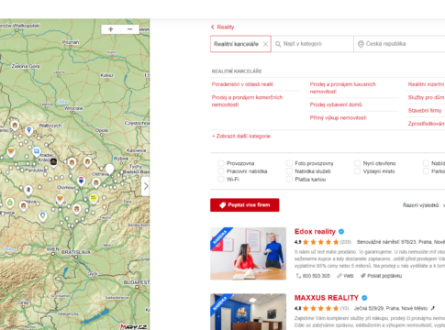The height and width of the screenshot is (330, 445).
Task: Open the Edox reality listing thumbnail
Action: pyautogui.click(x=248, y=254)
